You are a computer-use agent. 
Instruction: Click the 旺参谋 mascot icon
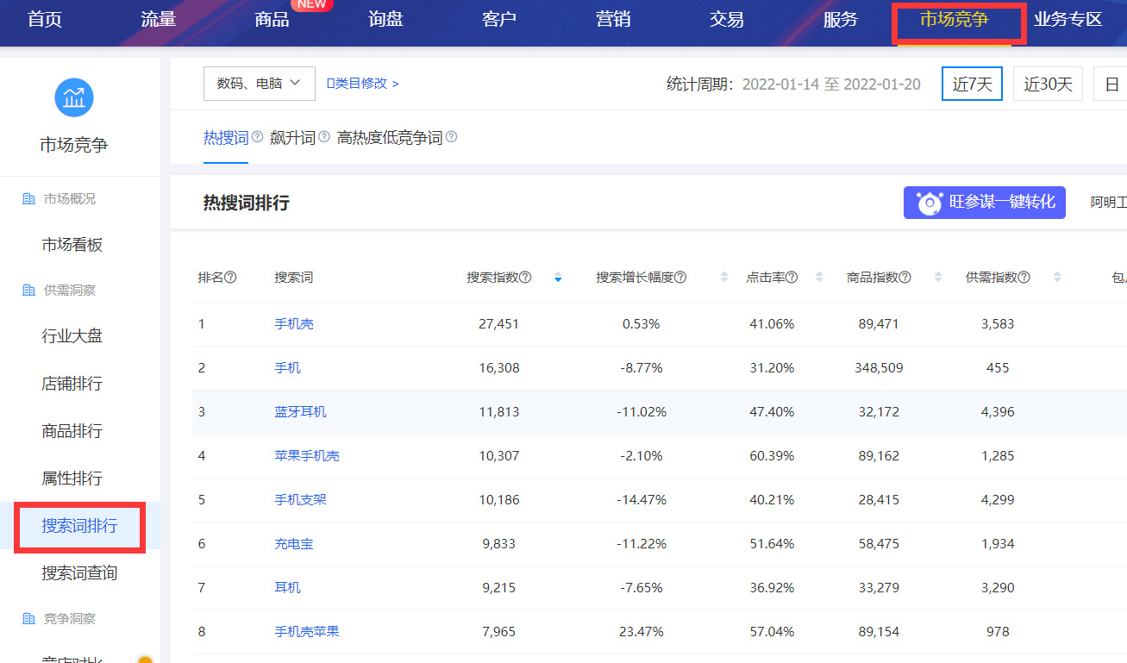[x=930, y=203]
